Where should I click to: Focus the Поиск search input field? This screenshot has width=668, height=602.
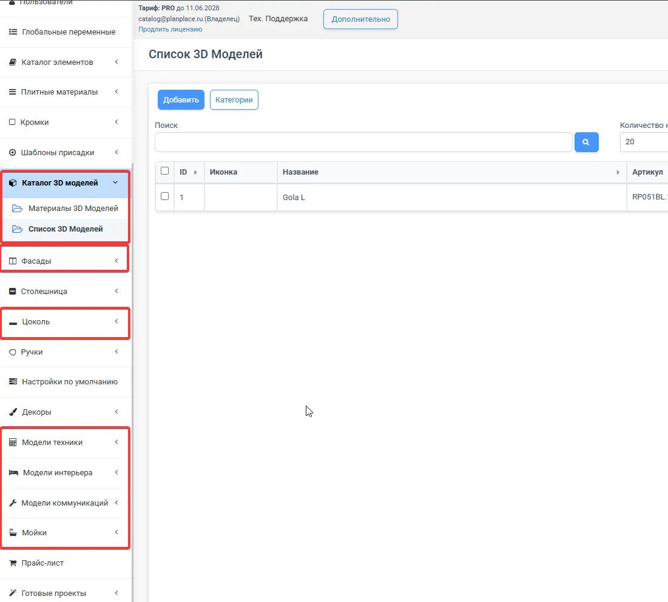[x=363, y=142]
